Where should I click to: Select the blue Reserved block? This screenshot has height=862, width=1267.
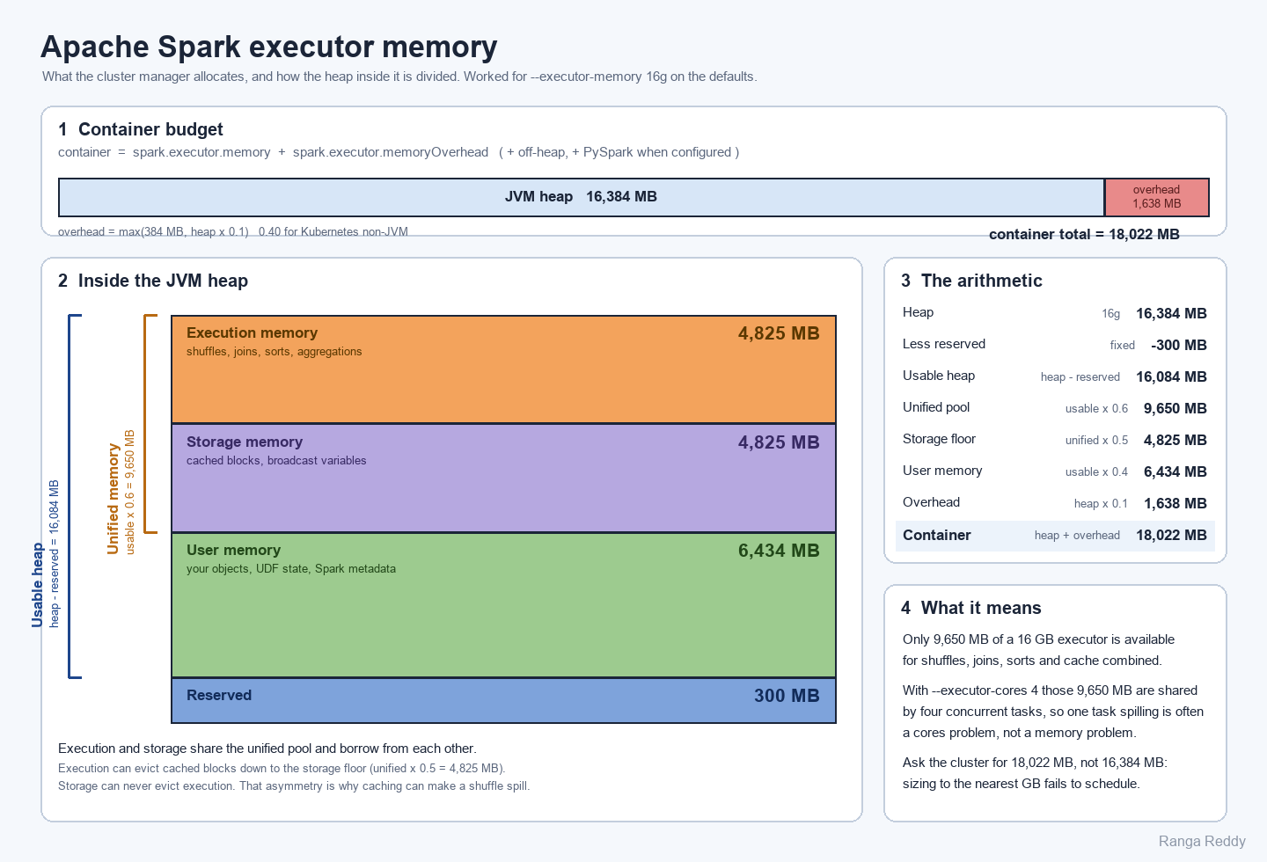(503, 700)
